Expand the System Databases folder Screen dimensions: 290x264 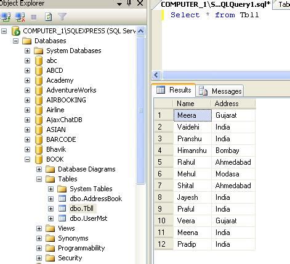coord(27,51)
